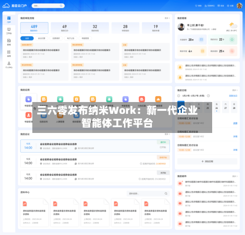245x235 pixels.
Task: Select the 投票调研 filter pill
Action: [x=56, y=38]
